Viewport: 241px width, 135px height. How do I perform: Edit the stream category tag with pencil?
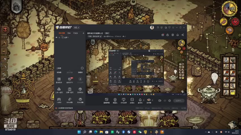click(x=101, y=36)
